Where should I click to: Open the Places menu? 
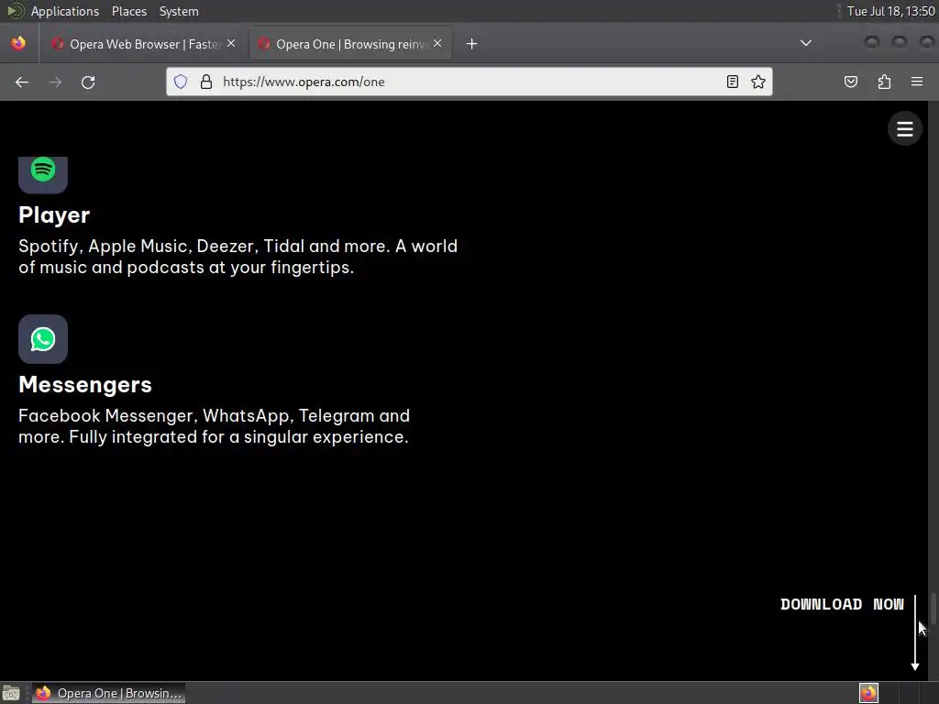(x=128, y=11)
